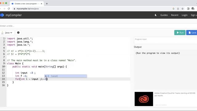197x111 pixels.
Task: Click the myCompiler logo icon
Action: click(x=2, y=15)
